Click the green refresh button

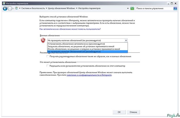tap(132, 8)
